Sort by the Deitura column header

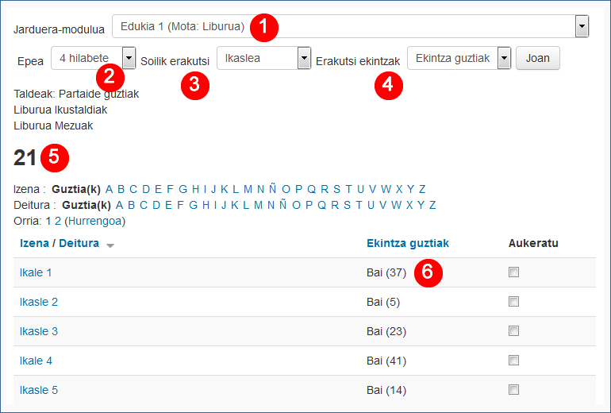click(79, 243)
